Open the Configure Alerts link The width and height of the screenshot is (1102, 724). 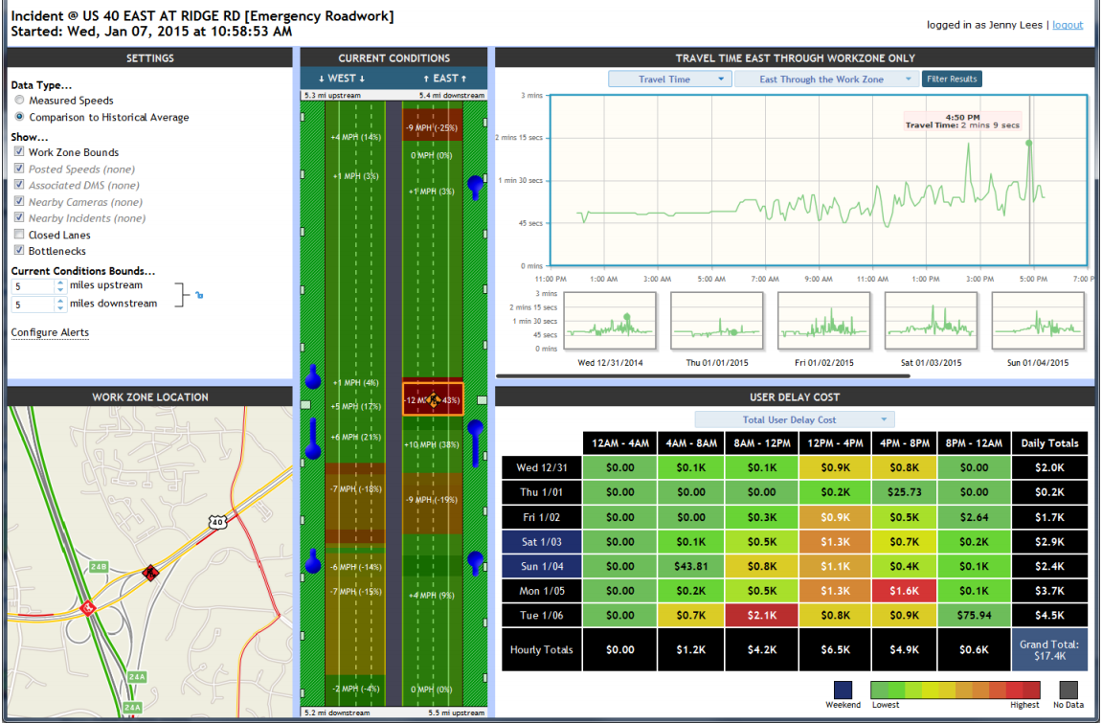[x=50, y=332]
